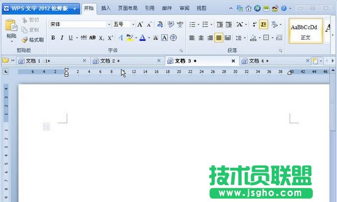Click the tab stop selector L on ruler
This screenshot has height=202, width=337.
click(x=6, y=71)
